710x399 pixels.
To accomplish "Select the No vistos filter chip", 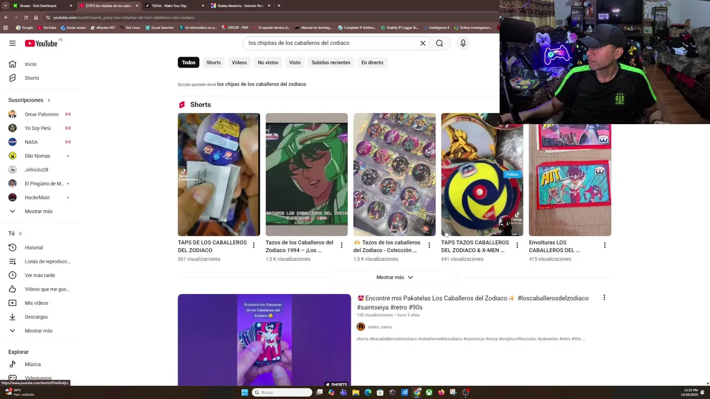I will pos(268,63).
